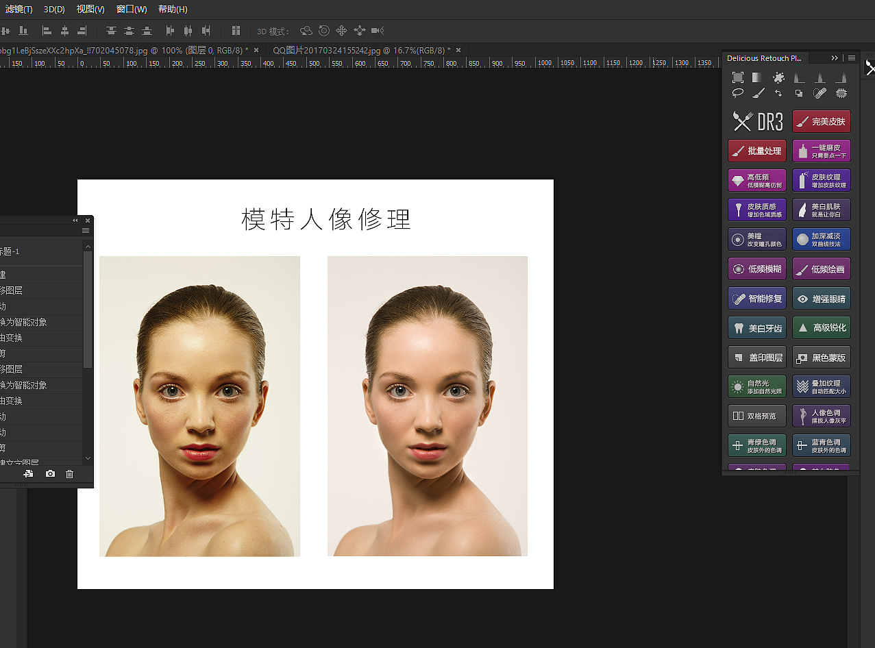Switch to the QQ图片20170324155242.jpg document tab
The height and width of the screenshot is (648, 875).
[361, 50]
